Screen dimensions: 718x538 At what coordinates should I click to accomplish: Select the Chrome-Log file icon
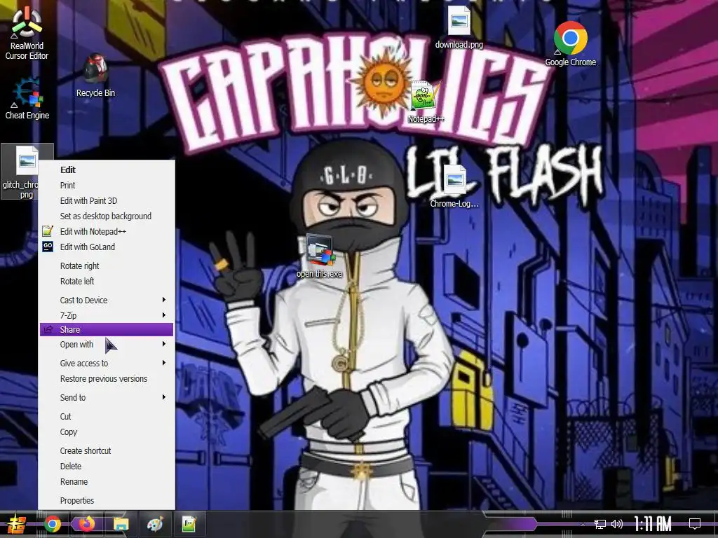(454, 186)
